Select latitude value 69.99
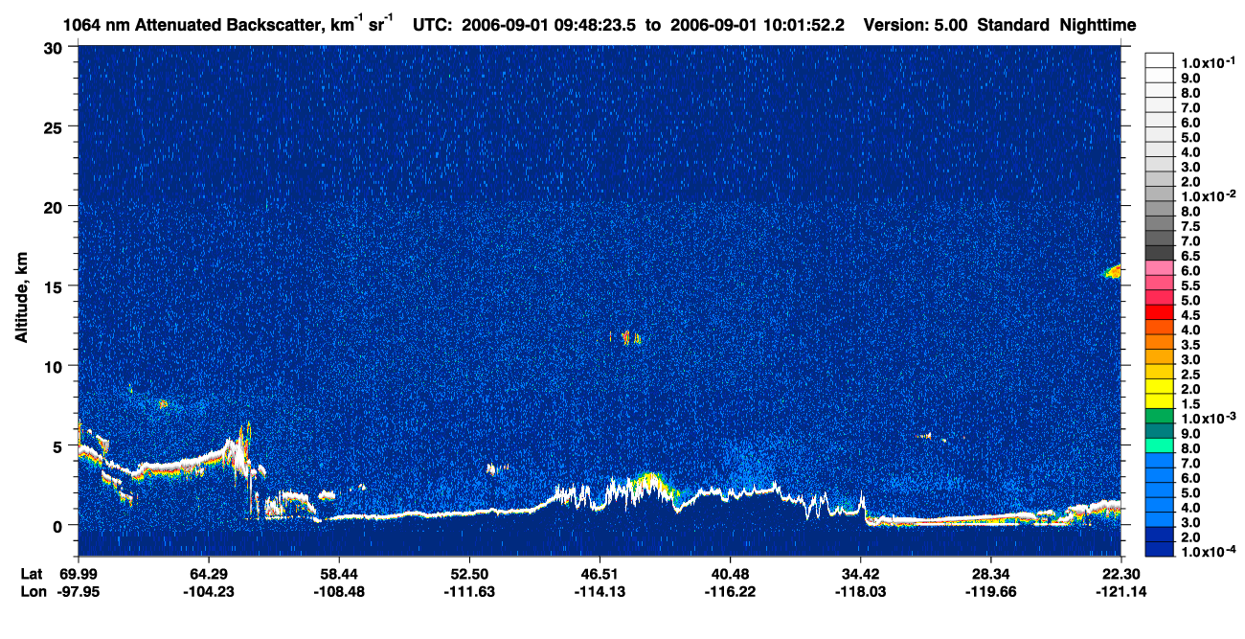Image resolution: width=1245 pixels, height=639 pixels. pos(79,574)
